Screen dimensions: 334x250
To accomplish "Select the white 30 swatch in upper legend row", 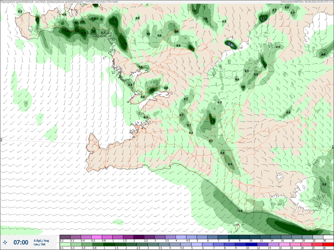I will [x=328, y=237].
